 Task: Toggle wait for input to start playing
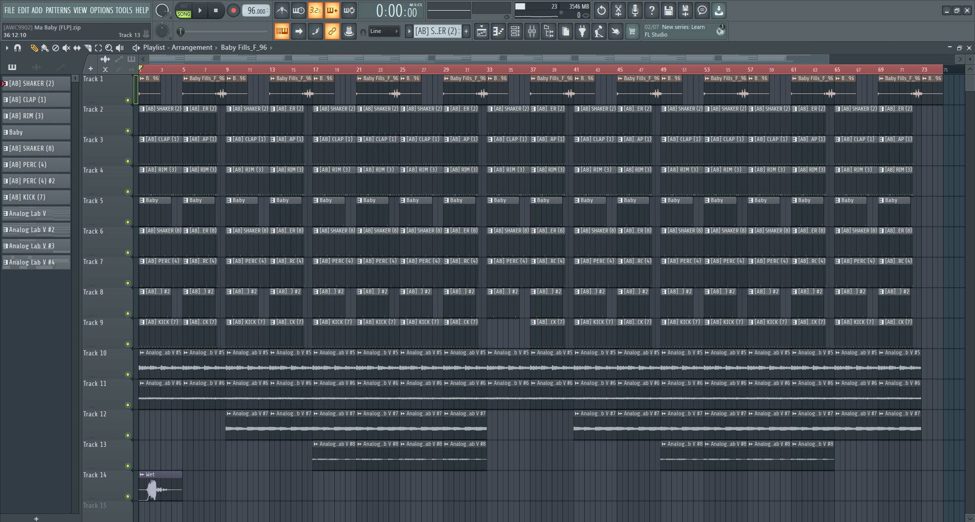298,10
